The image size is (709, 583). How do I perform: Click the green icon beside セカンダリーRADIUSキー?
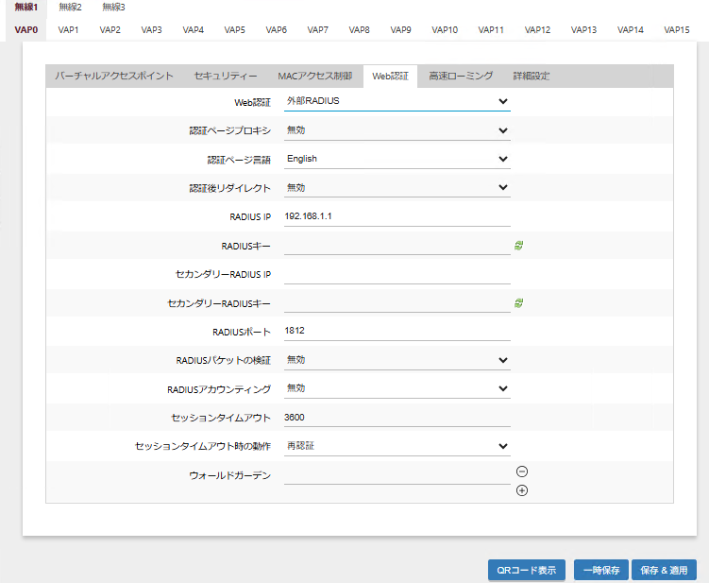518,302
